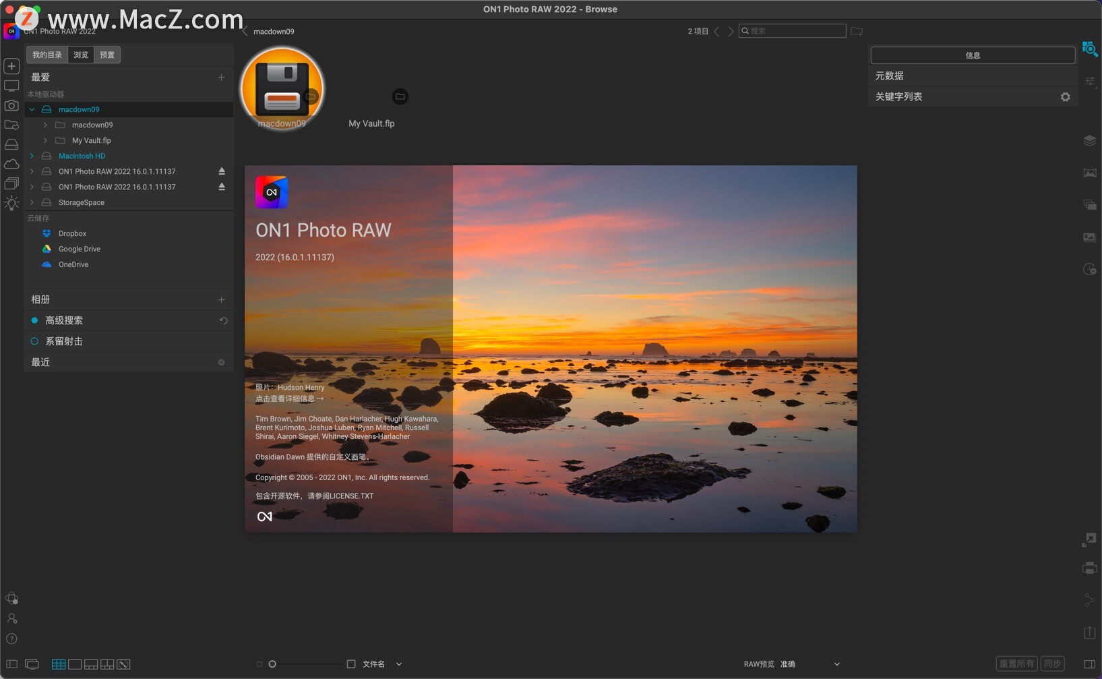The image size is (1102, 679).
Task: Click 点击查看详细信息 link on splash
Action: click(x=289, y=398)
